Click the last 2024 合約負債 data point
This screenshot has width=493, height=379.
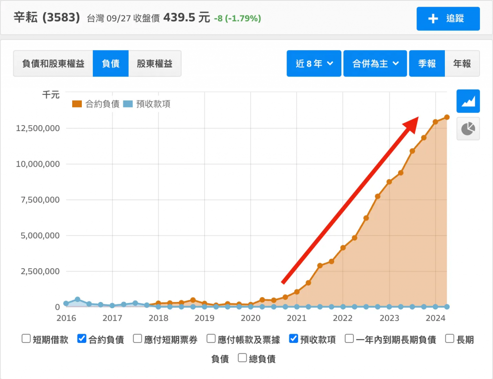click(447, 117)
